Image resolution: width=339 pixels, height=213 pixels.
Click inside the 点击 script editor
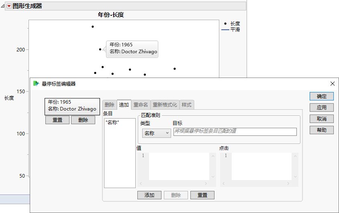click(x=261, y=166)
